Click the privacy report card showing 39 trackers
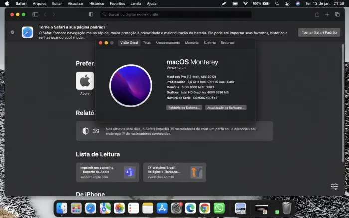This screenshot has height=218, width=349. [174, 131]
